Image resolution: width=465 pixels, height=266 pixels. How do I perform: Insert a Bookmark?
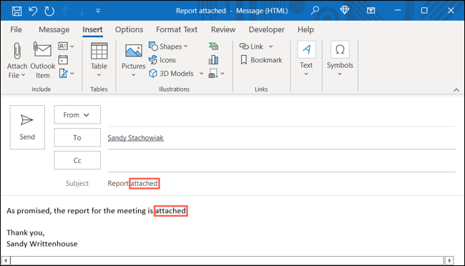[261, 60]
